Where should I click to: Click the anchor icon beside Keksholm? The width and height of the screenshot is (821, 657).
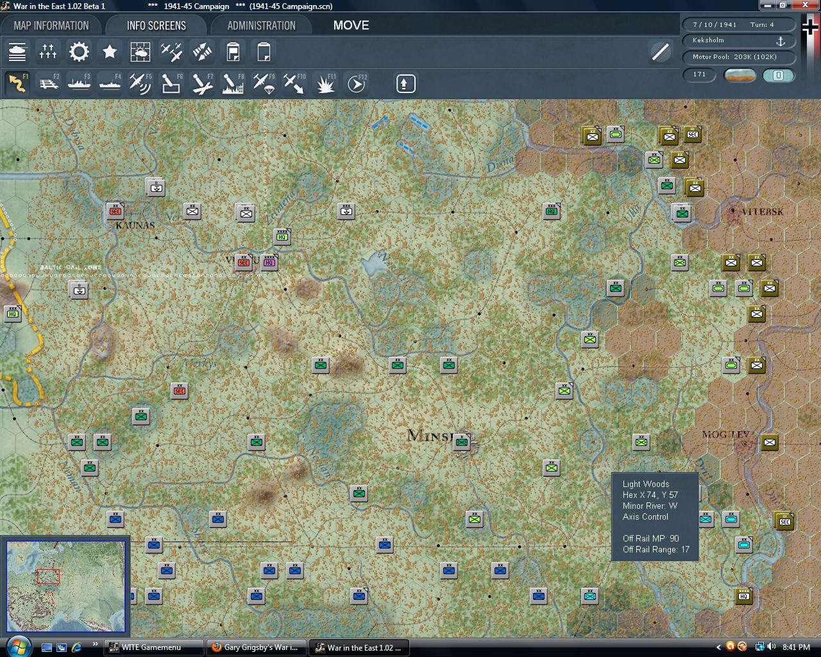tap(781, 41)
